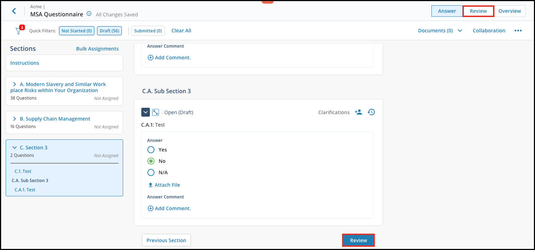
Task: Select the No radio button
Action: [x=151, y=161]
